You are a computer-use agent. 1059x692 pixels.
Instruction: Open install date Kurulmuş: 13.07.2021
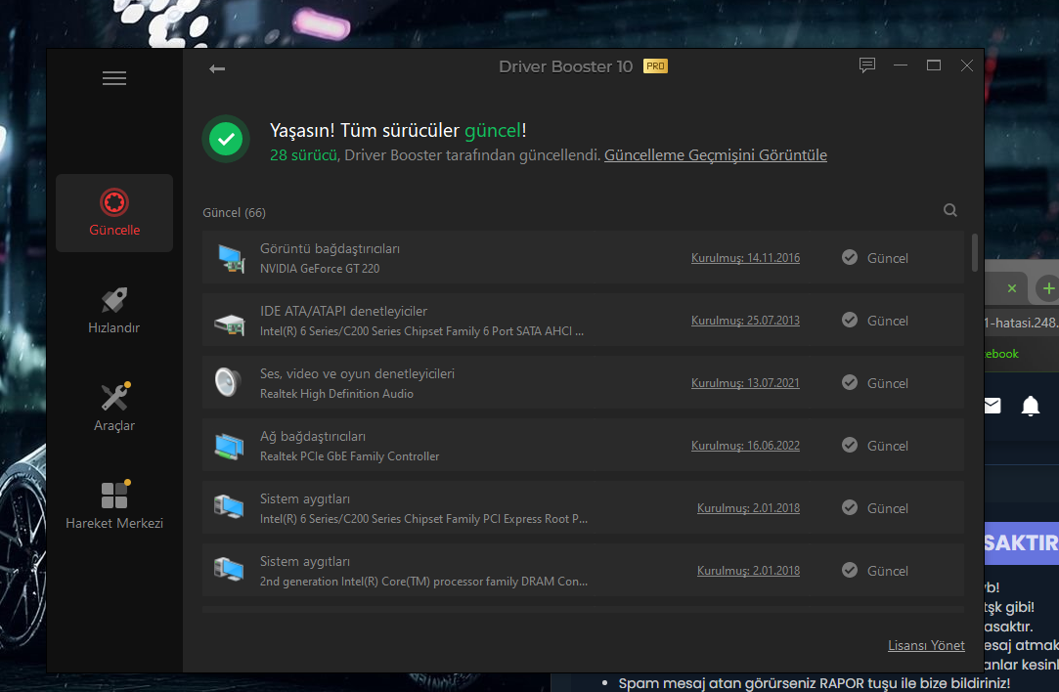tap(745, 383)
